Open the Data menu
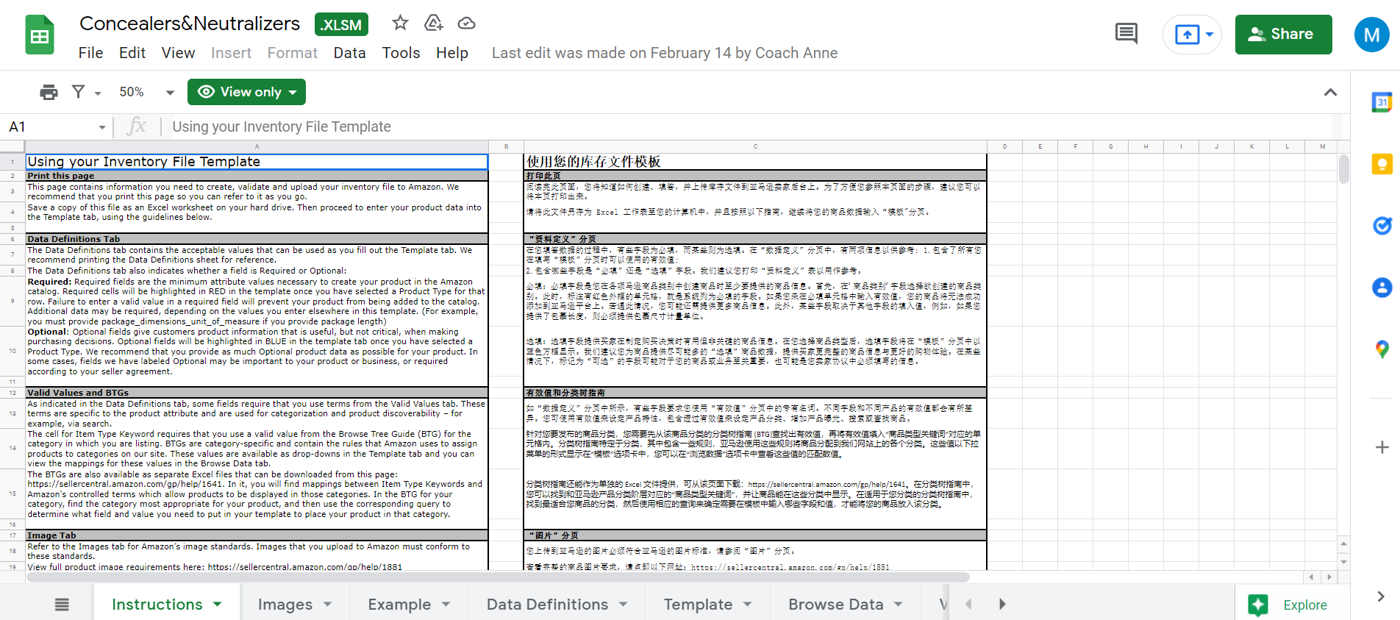Image resolution: width=1400 pixels, height=620 pixels. [x=349, y=53]
